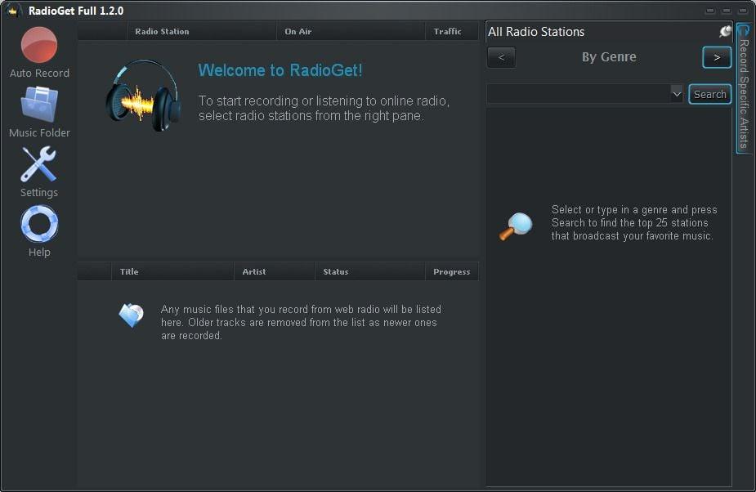This screenshot has height=492, width=756.
Task: Click the magnifying glass icon in stations pane
Action: (x=516, y=226)
